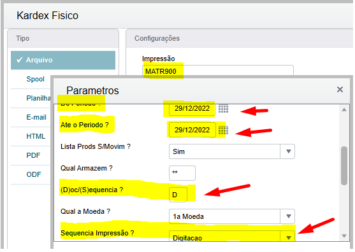
Task: Choose Planilha as output type
Action: 38,98
